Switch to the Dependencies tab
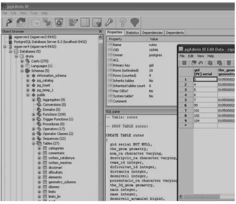 (152, 32)
